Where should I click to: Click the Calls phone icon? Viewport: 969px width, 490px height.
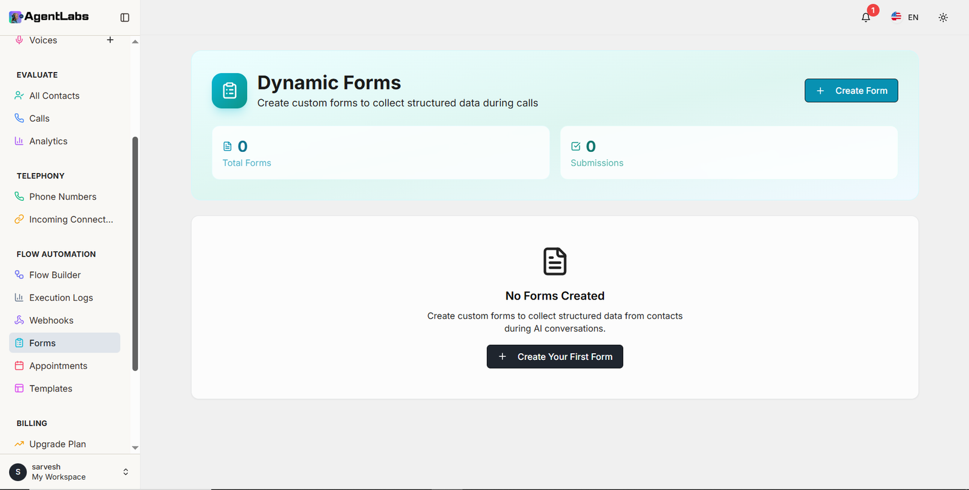[x=19, y=118]
